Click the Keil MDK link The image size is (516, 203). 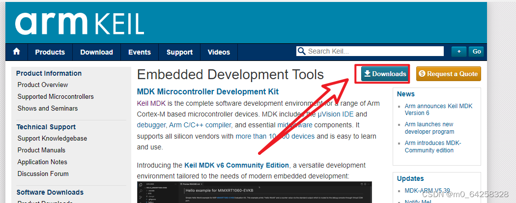[x=151, y=103]
